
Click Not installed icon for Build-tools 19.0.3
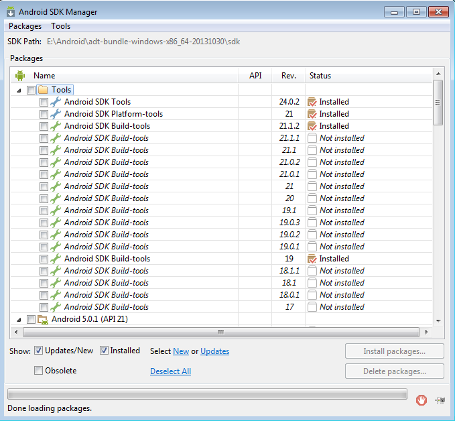click(312, 223)
